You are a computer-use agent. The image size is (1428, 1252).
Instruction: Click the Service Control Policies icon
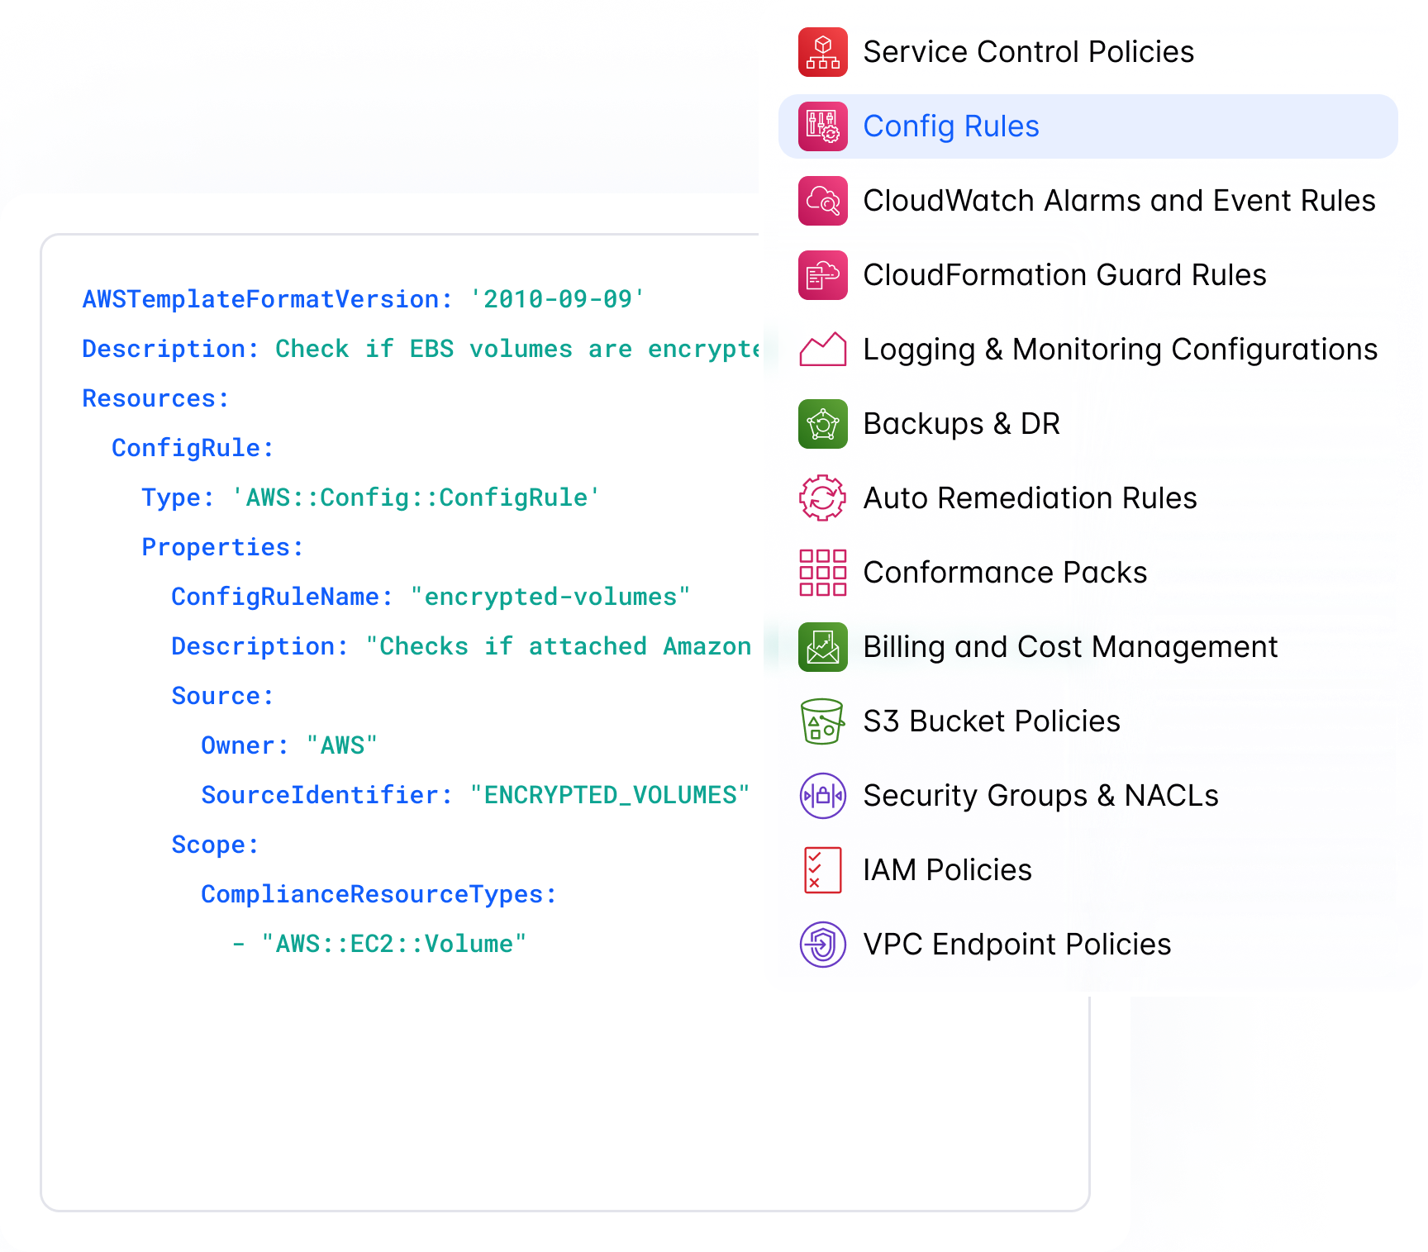(x=822, y=52)
